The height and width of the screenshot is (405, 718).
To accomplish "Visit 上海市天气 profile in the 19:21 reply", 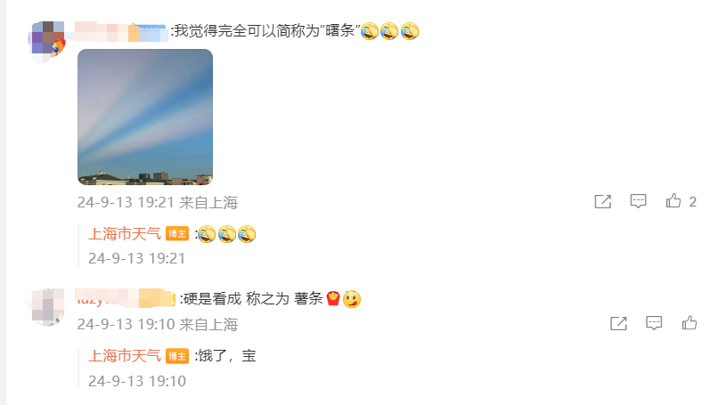I will 124,234.
